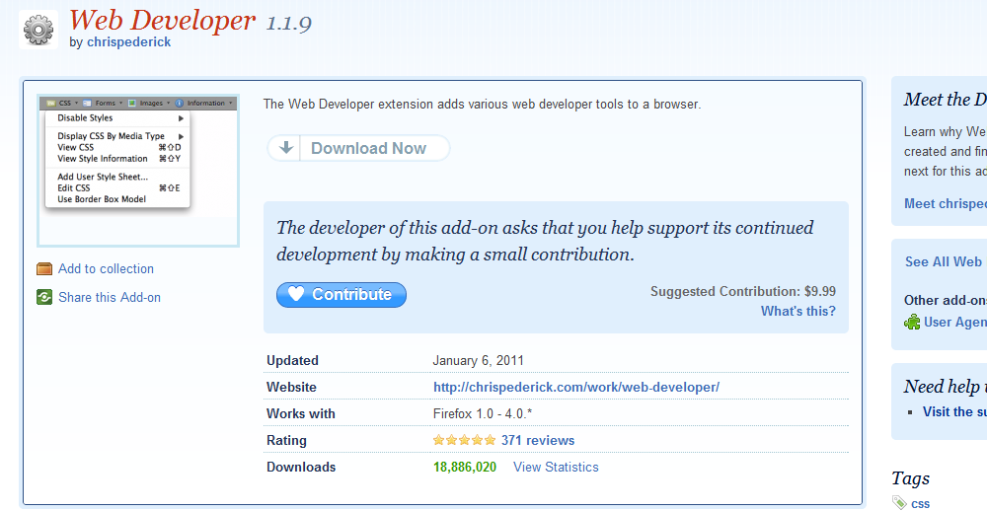Open the add-on screenshot thumbnail preview
Screen dimensions: 987x511
(138, 171)
